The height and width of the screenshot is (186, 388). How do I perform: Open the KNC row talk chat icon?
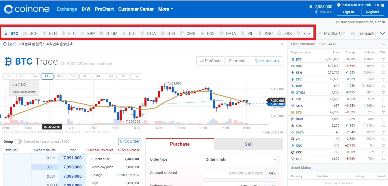coord(384,146)
